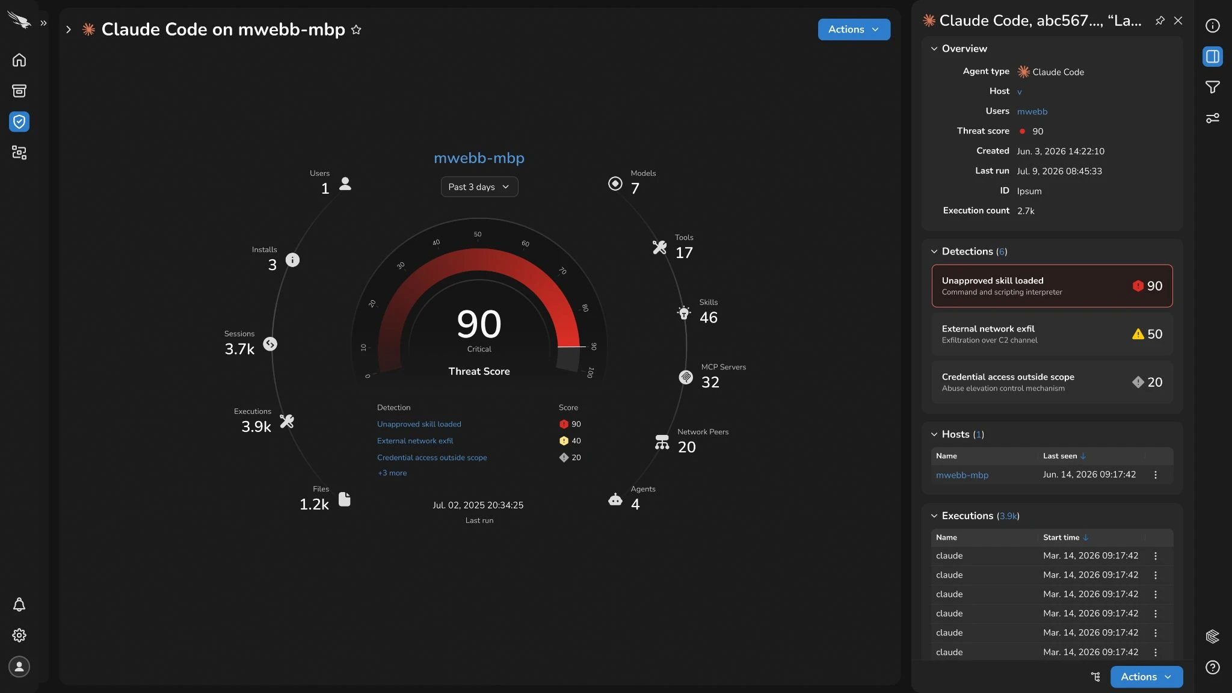Screen dimensions: 1232x693
Task: Click the threat score gauge arc
Action: pos(479,260)
